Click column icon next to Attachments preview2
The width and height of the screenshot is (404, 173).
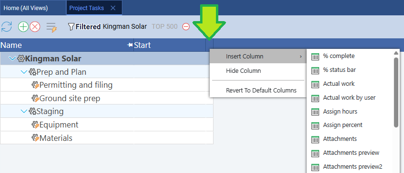315,167
